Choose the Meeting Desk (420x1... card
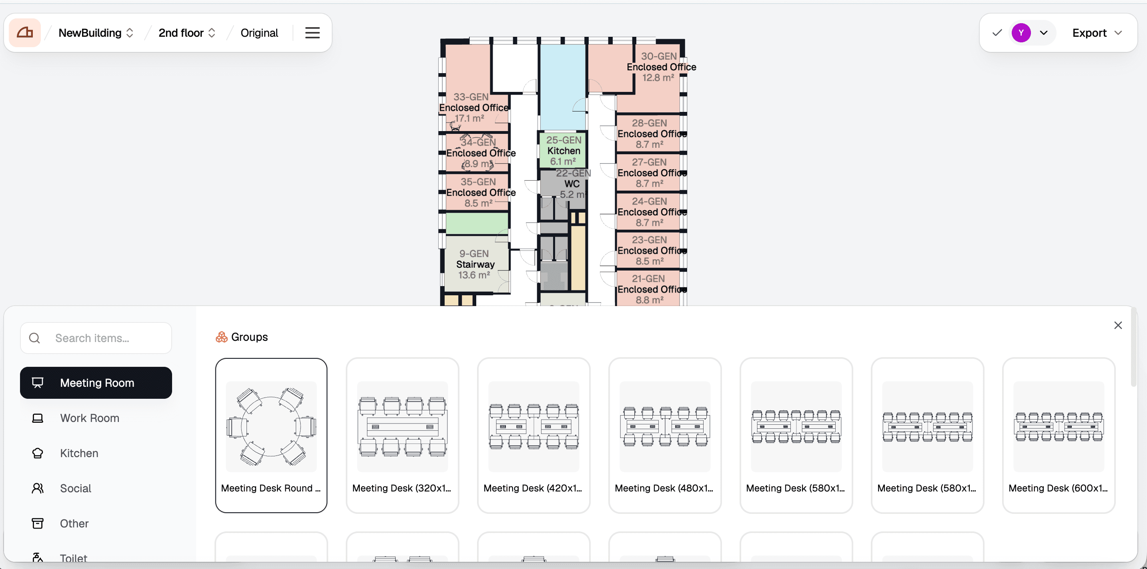This screenshot has height=569, width=1147. point(533,435)
